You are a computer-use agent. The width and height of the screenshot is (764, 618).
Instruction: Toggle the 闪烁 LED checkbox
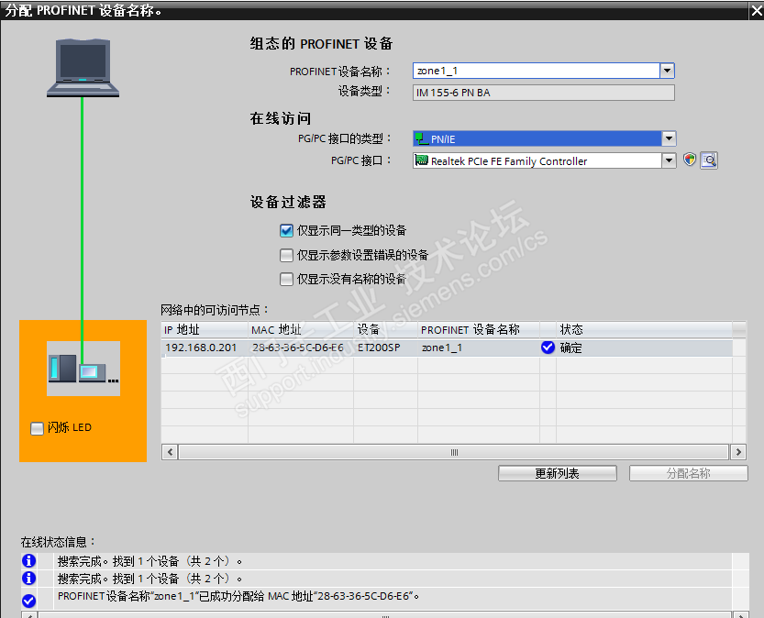coord(37,428)
